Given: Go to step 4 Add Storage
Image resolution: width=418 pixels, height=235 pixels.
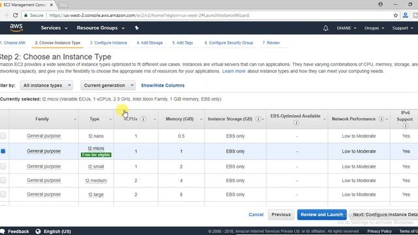Looking at the screenshot, I should 150,42.
